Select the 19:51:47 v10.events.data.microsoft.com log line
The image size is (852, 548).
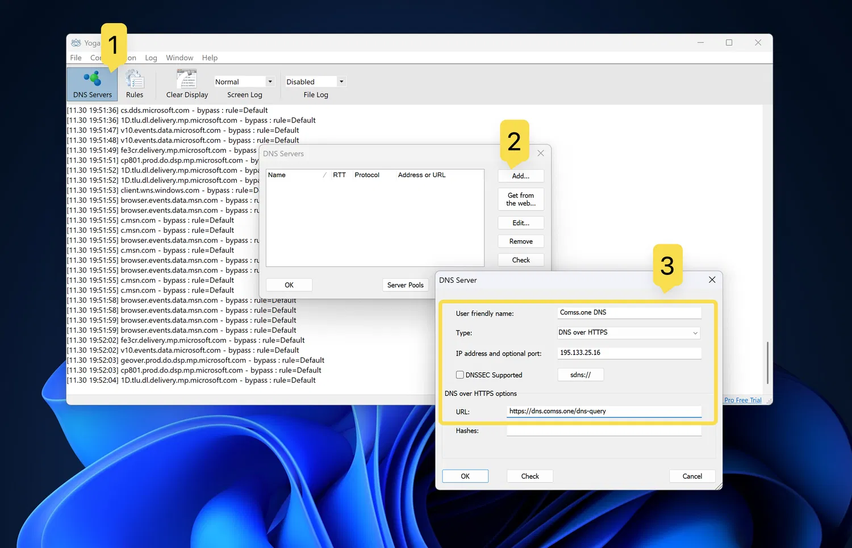point(183,130)
